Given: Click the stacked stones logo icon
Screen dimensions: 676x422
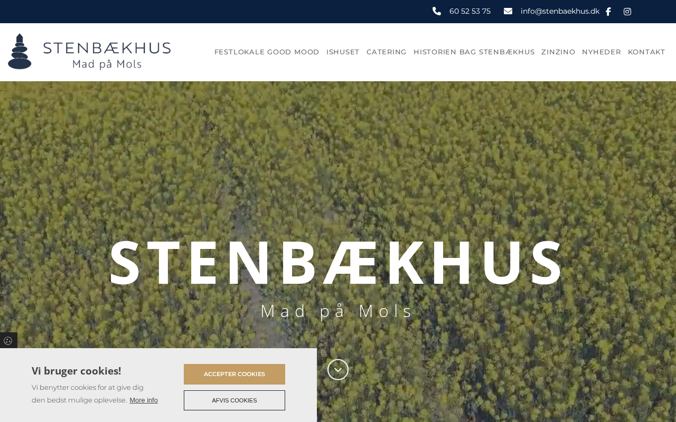Looking at the screenshot, I should point(20,51).
